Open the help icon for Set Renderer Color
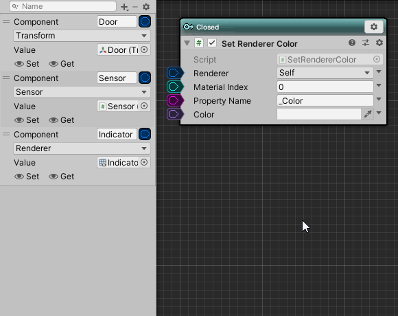The height and width of the screenshot is (316, 398). [x=352, y=43]
